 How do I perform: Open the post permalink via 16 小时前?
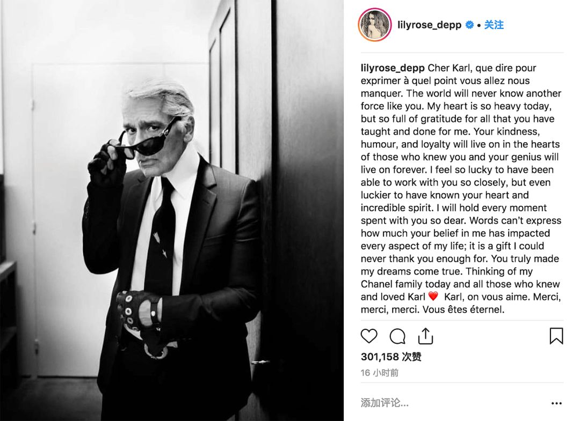(x=380, y=373)
